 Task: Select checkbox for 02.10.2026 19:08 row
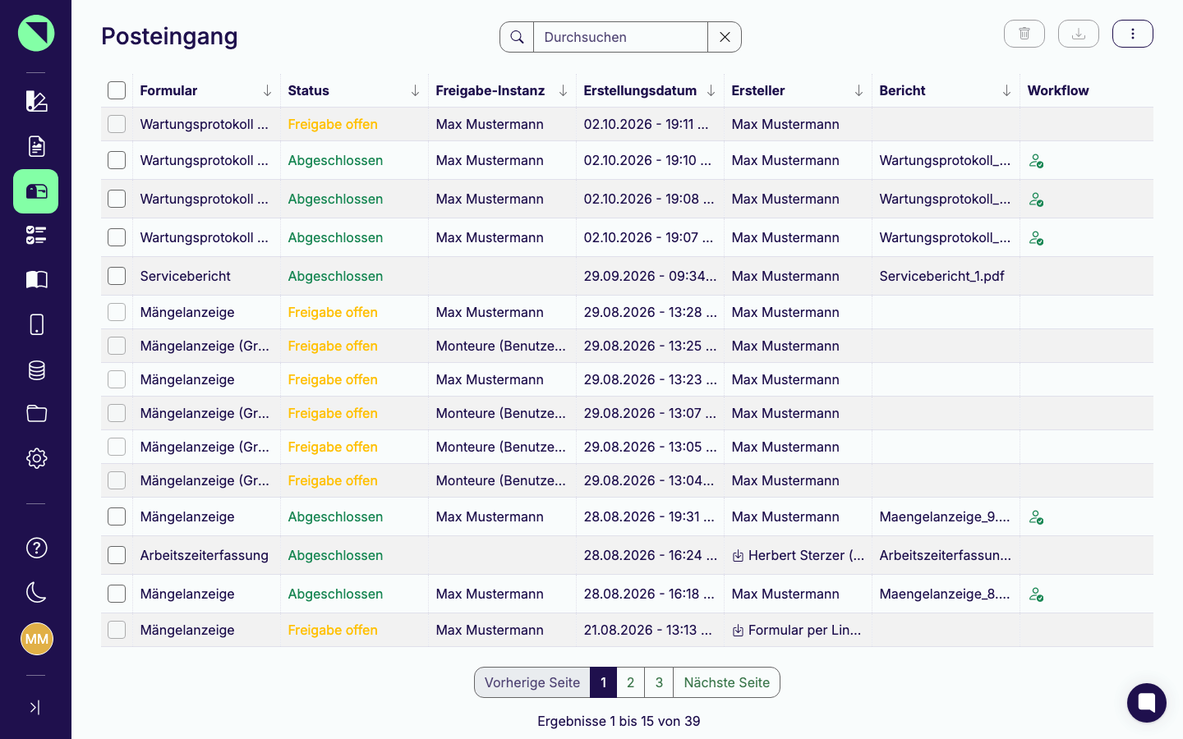tap(117, 199)
